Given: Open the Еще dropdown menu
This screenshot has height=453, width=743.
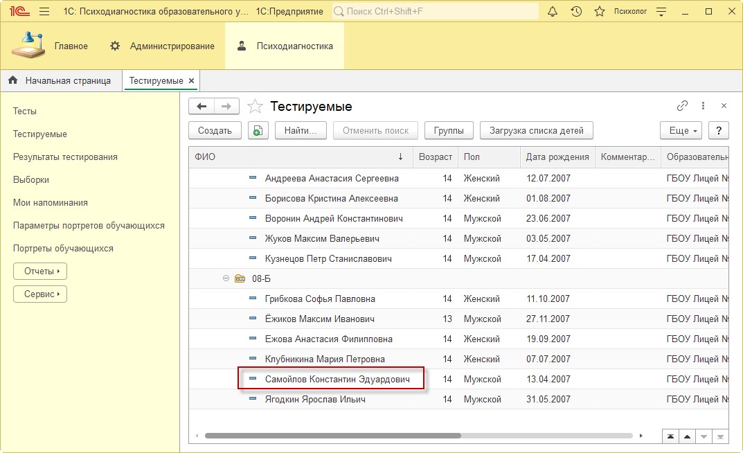Looking at the screenshot, I should pyautogui.click(x=681, y=130).
